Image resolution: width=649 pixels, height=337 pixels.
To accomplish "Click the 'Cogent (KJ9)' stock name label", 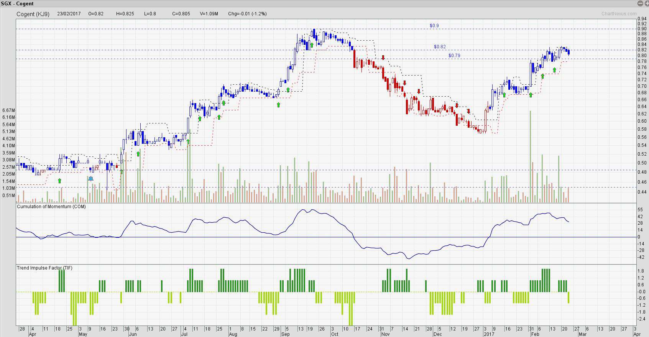I will [33, 14].
